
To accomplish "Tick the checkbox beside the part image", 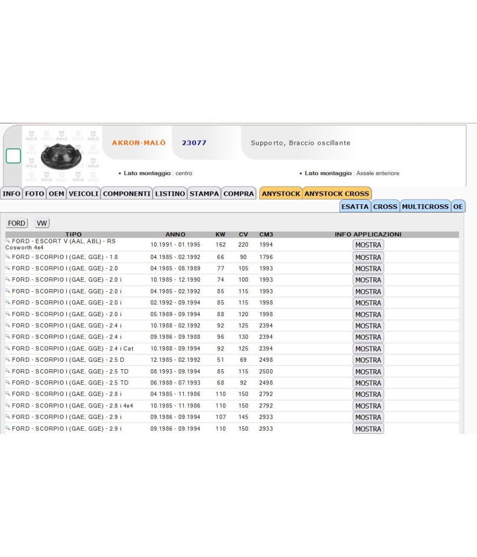I will [13, 156].
